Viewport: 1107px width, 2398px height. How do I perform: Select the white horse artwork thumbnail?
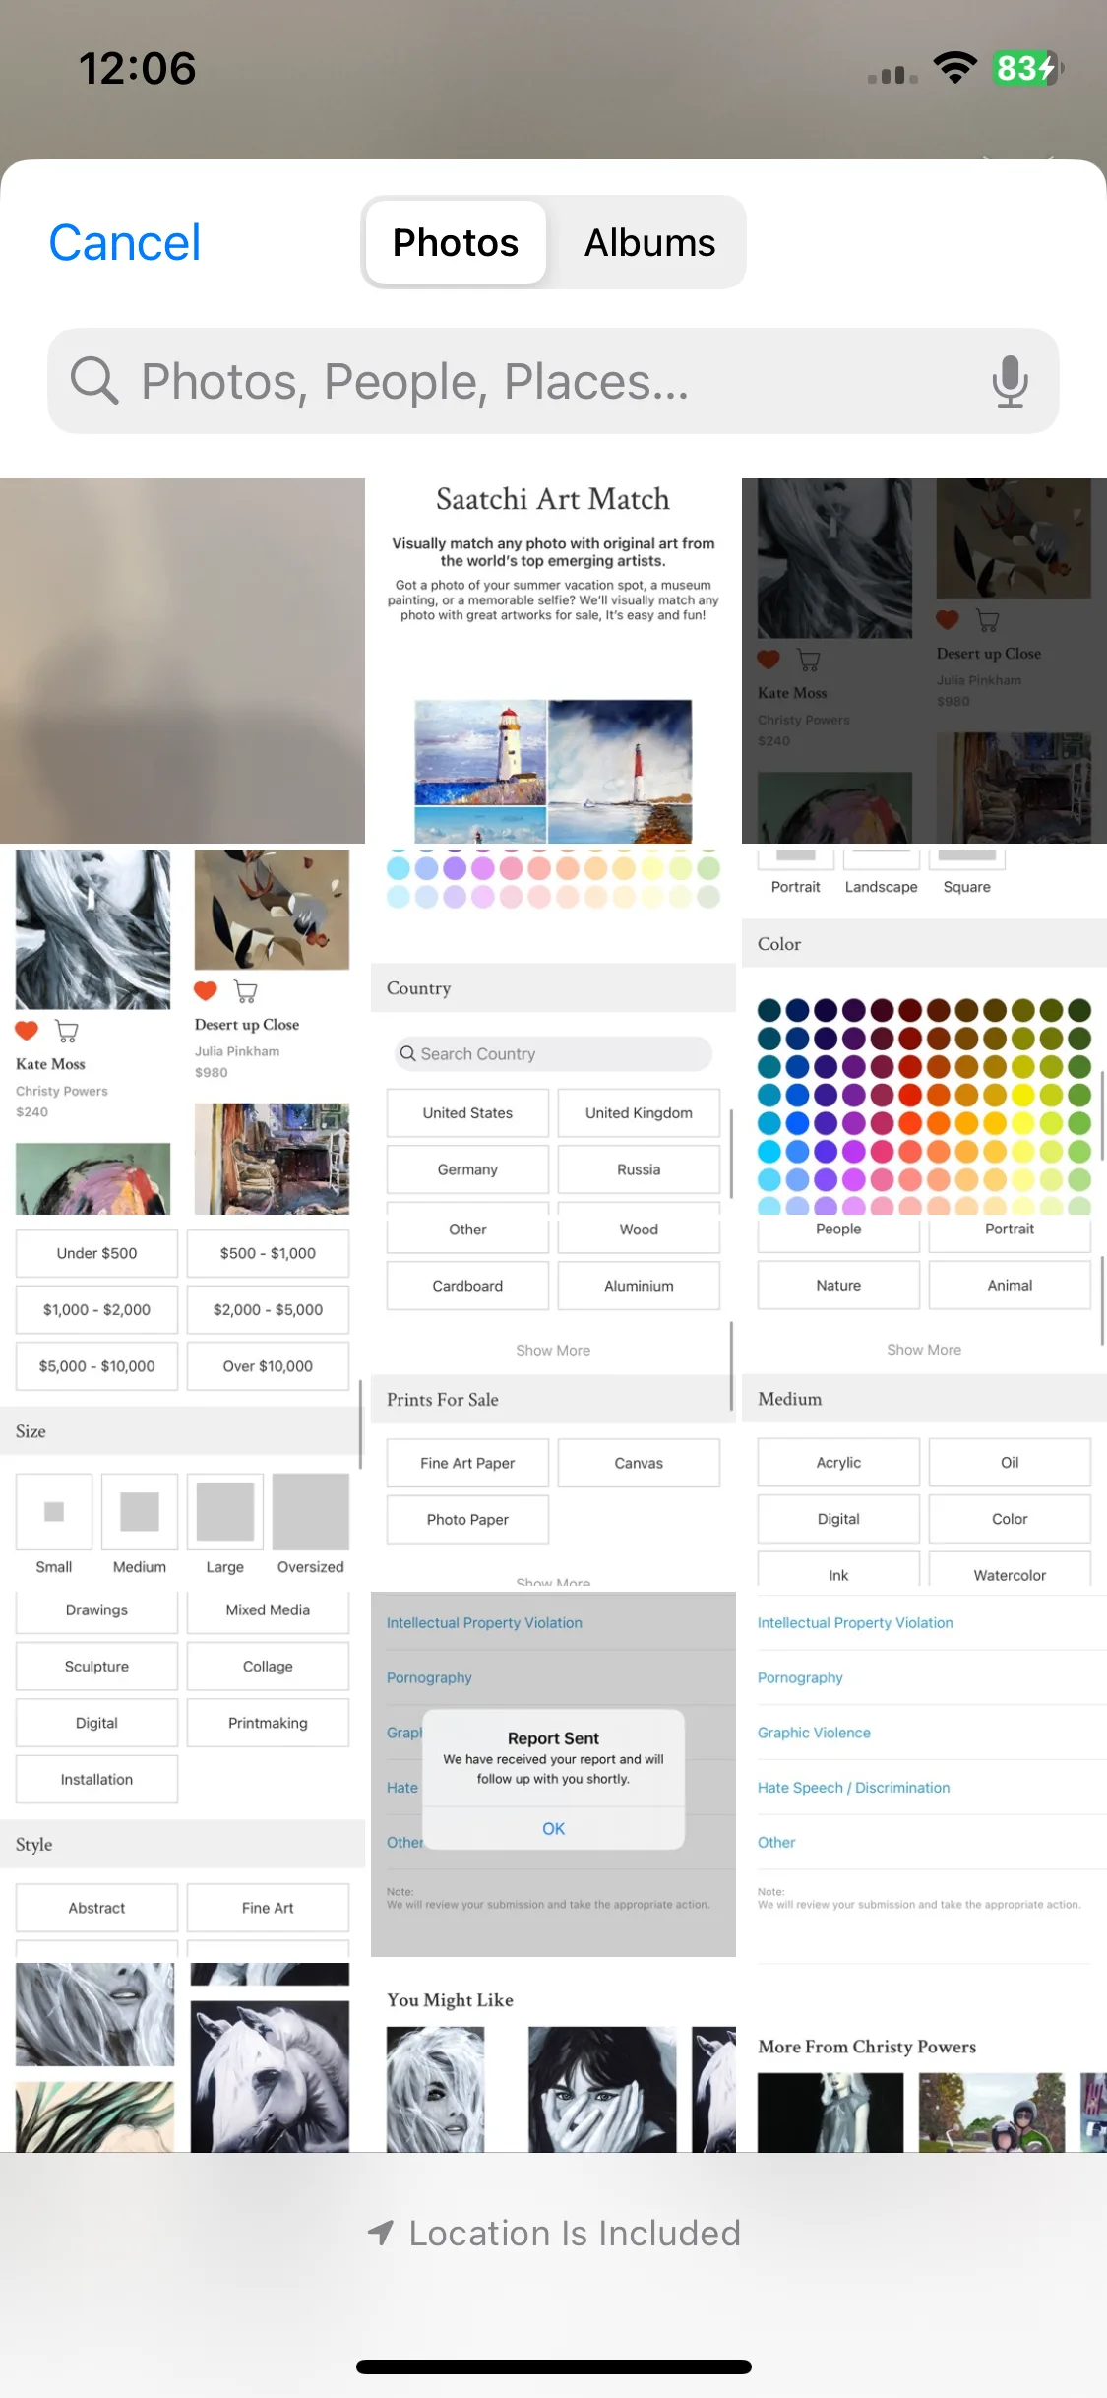click(x=182, y=2057)
